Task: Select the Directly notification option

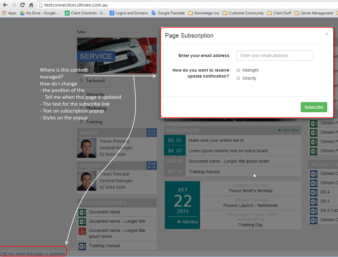Action: (x=238, y=79)
